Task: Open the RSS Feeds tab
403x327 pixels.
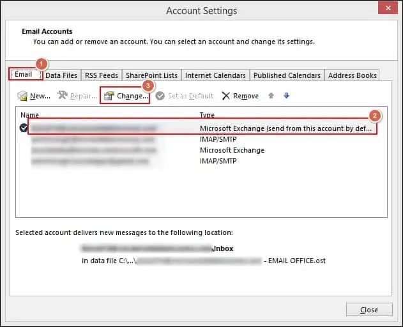Action: [x=102, y=75]
